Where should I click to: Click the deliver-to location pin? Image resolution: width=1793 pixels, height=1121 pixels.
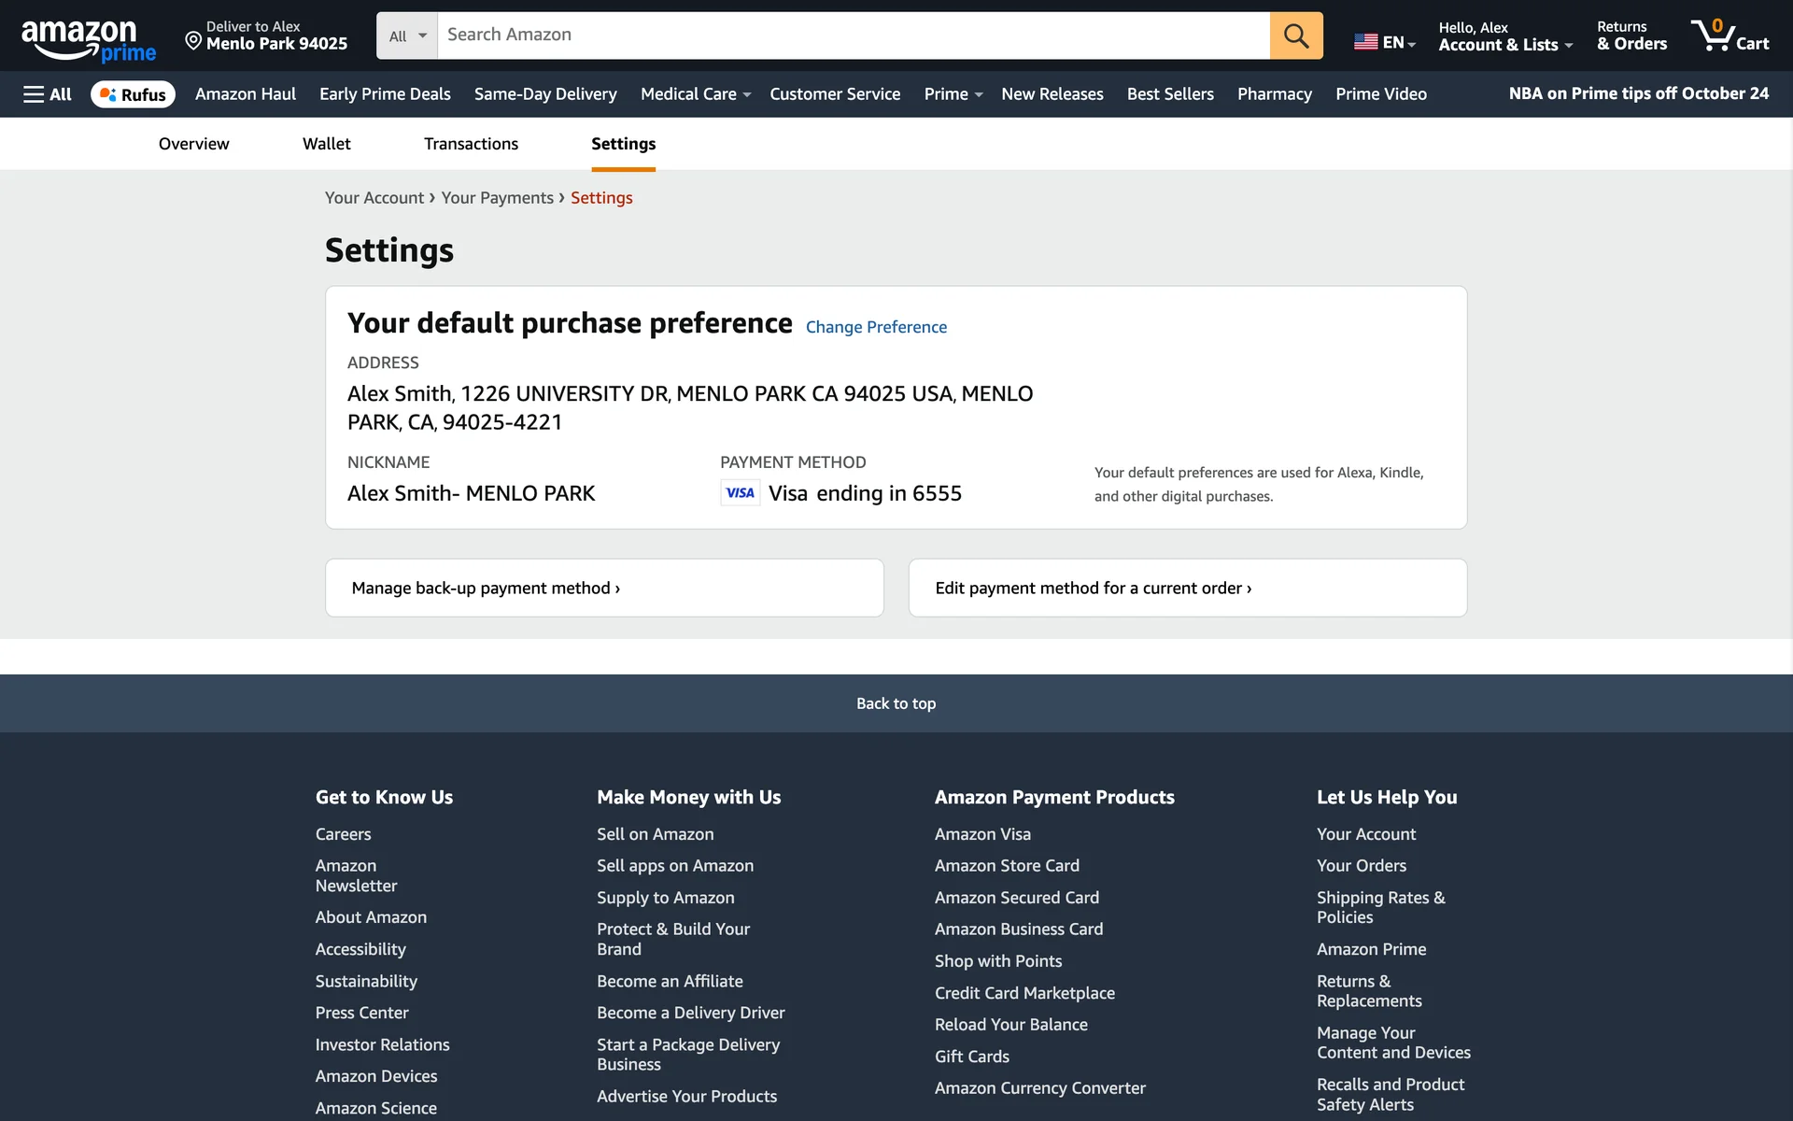click(x=193, y=40)
